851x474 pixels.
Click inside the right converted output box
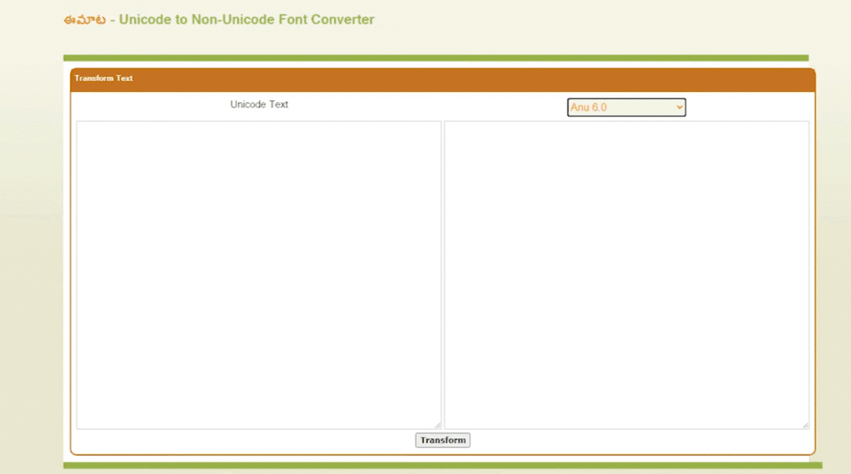[x=626, y=274]
